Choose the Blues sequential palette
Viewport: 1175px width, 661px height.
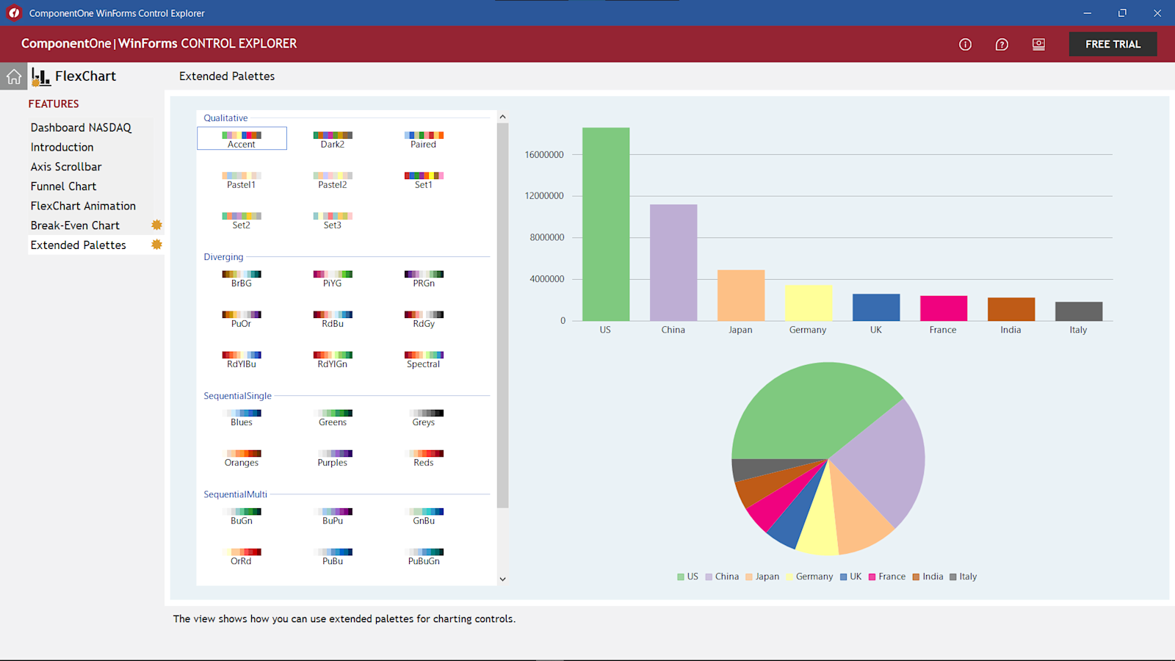(x=242, y=416)
